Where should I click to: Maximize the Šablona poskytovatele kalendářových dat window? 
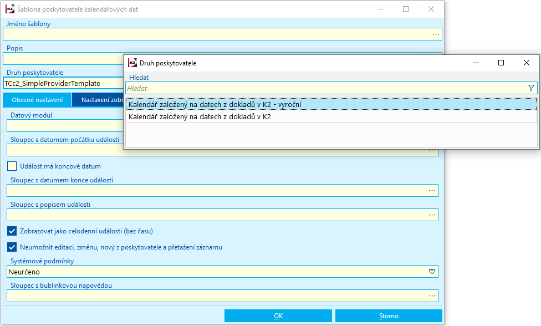point(406,9)
